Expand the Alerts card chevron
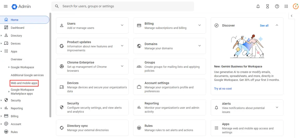 click(x=277, y=107)
